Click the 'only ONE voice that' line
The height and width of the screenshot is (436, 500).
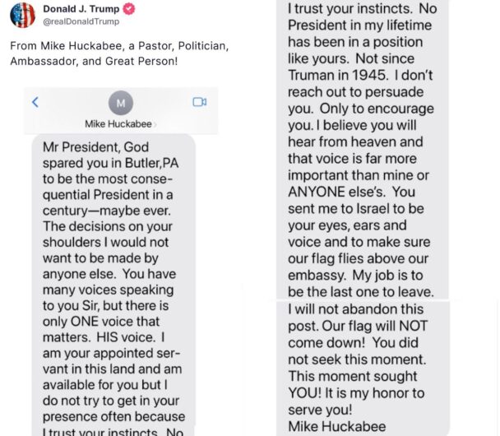[101, 322]
